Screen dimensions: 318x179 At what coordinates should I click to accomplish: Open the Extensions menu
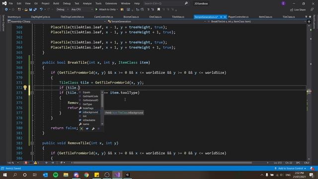click(x=111, y=3)
